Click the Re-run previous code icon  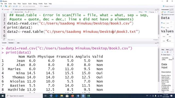coord(146,12)
